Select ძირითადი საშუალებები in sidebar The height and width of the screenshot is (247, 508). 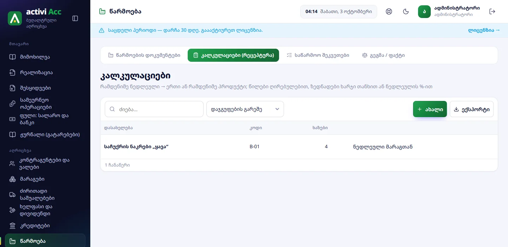[45, 195]
